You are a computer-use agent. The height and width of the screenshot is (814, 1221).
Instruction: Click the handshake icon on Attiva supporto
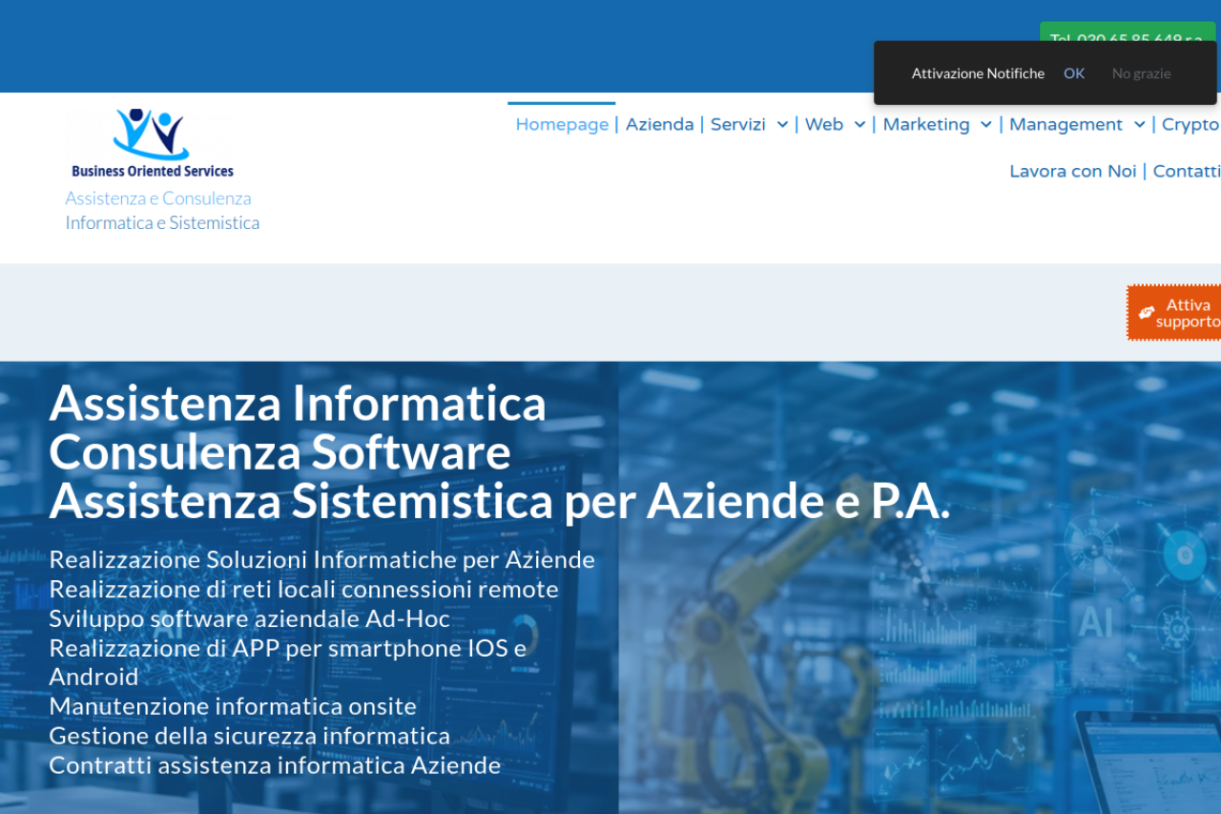(1146, 313)
